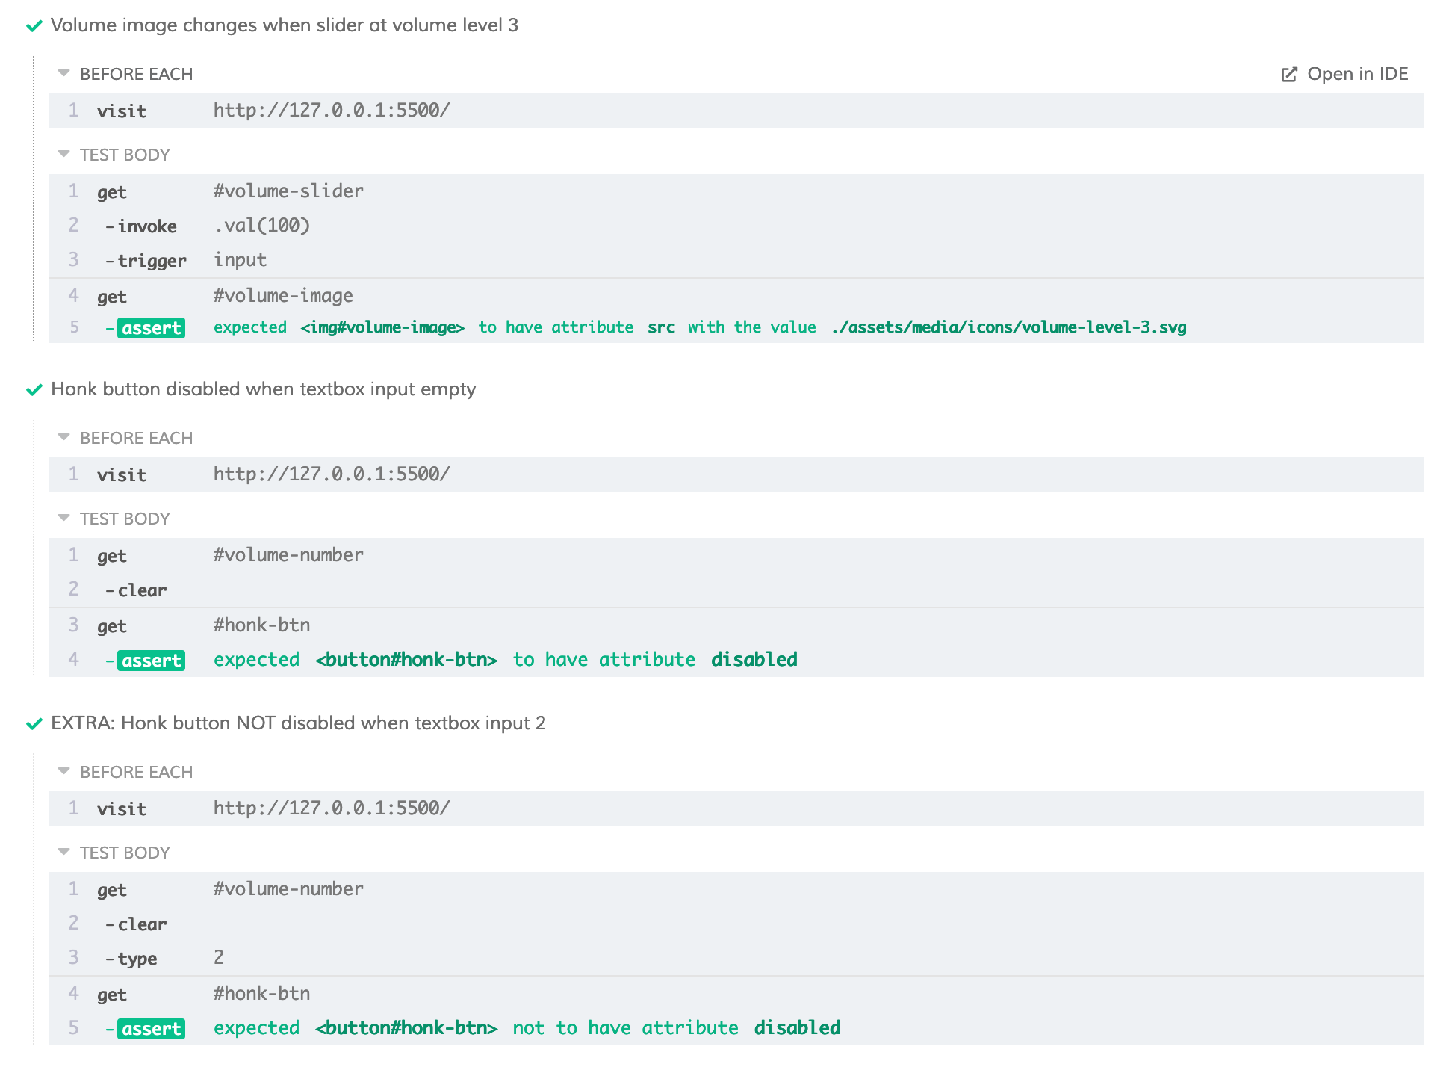This screenshot has width=1449, height=1070.
Task: Click the Open in IDE icon
Action: point(1289,74)
